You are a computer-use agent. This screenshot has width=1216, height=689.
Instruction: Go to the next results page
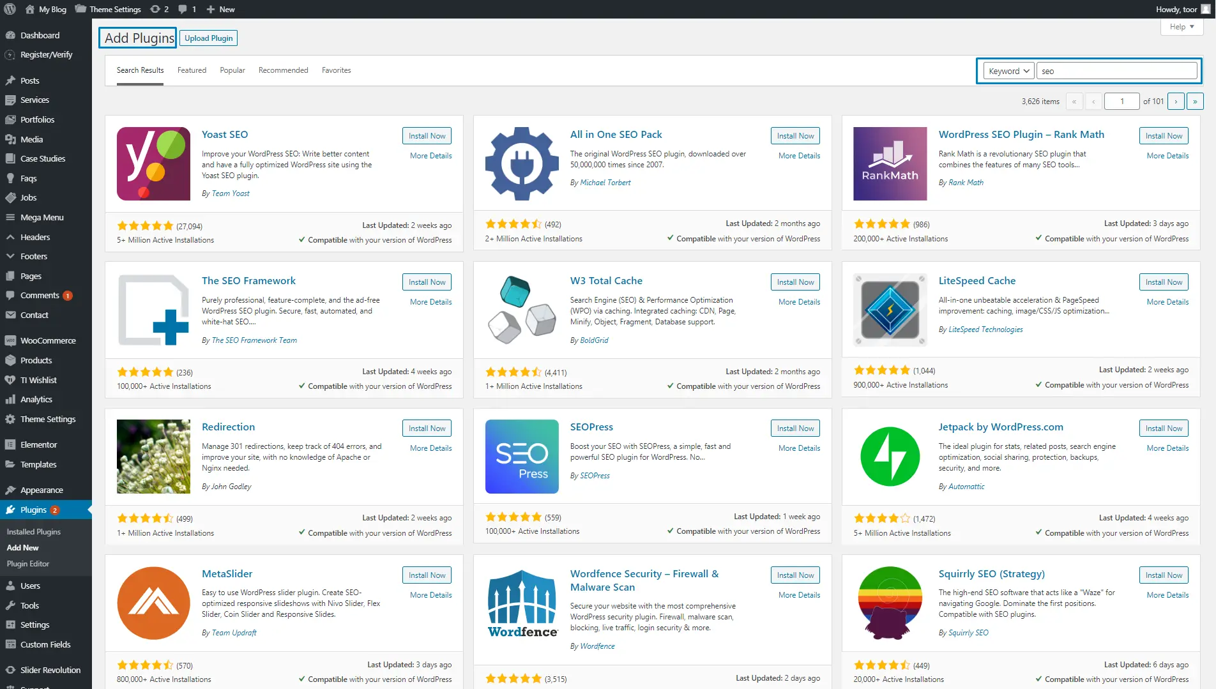click(x=1176, y=102)
